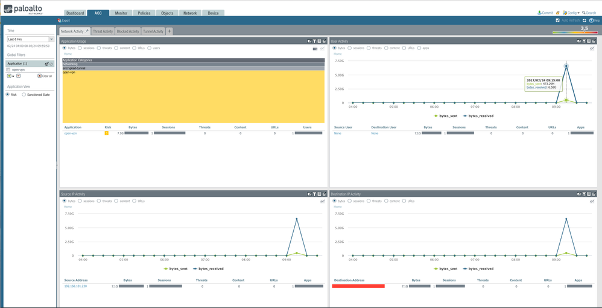
Task: Open the Last 6 Hrs time dropdown
Action: pos(51,39)
